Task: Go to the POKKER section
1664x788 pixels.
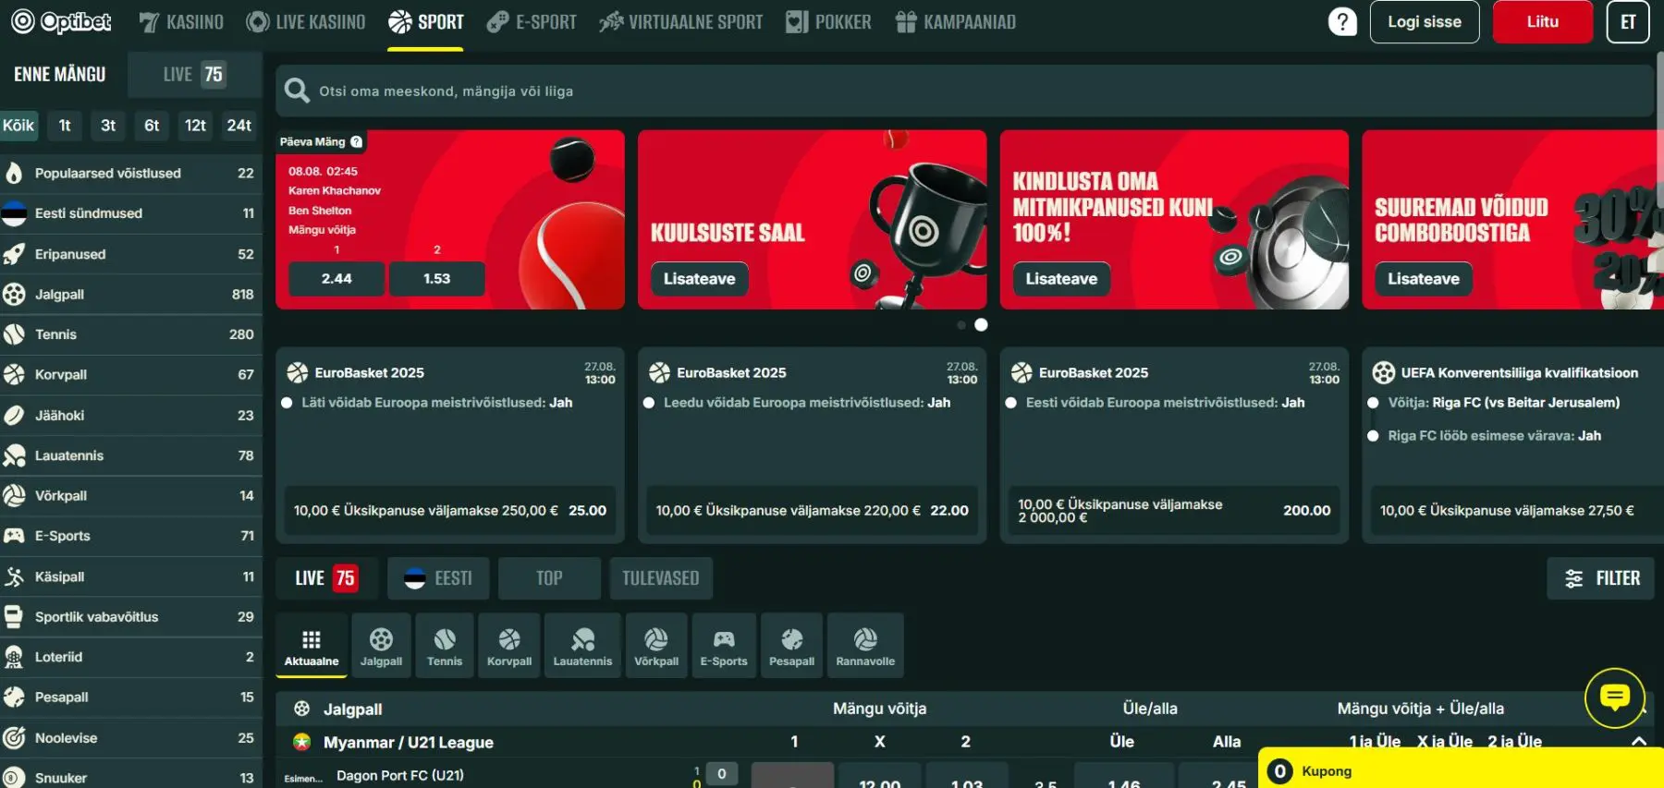Action: coord(828,22)
